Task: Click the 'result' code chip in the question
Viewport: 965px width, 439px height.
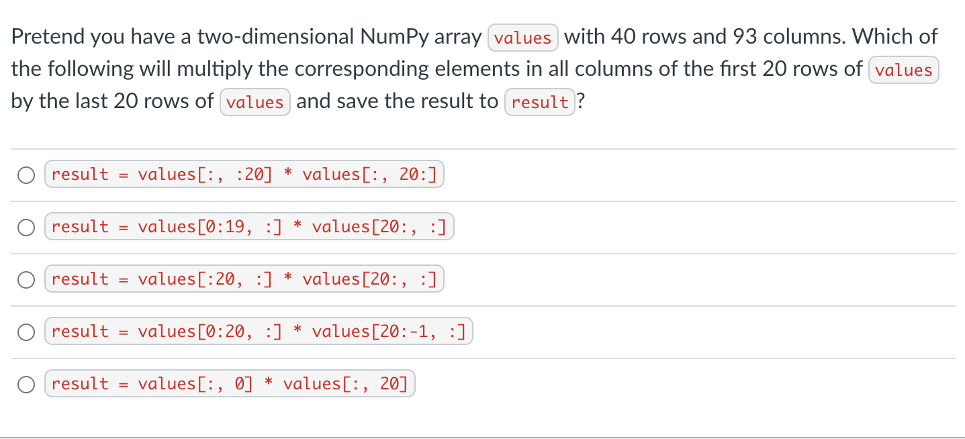Action: click(x=540, y=102)
